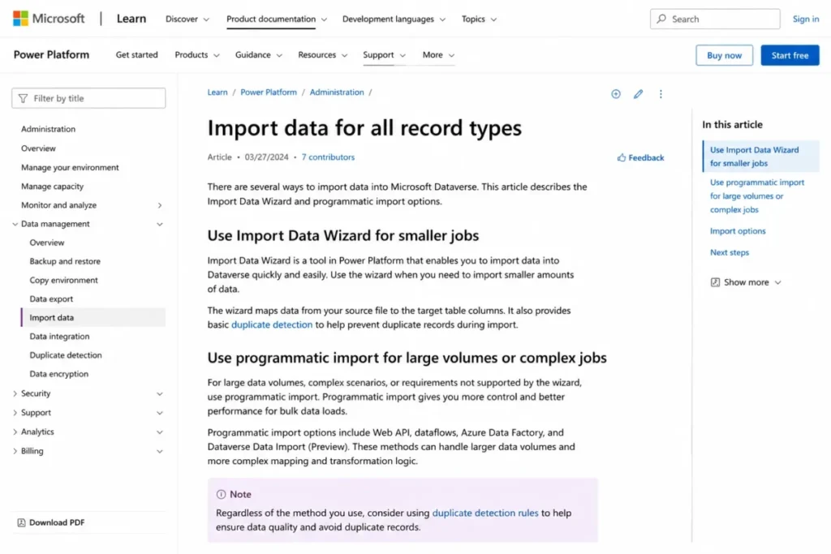Jump to Import options section
The width and height of the screenshot is (831, 554).
tap(738, 231)
